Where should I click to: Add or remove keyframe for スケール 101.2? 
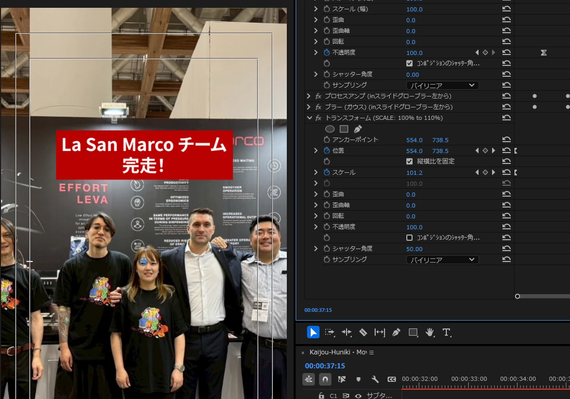(x=485, y=172)
